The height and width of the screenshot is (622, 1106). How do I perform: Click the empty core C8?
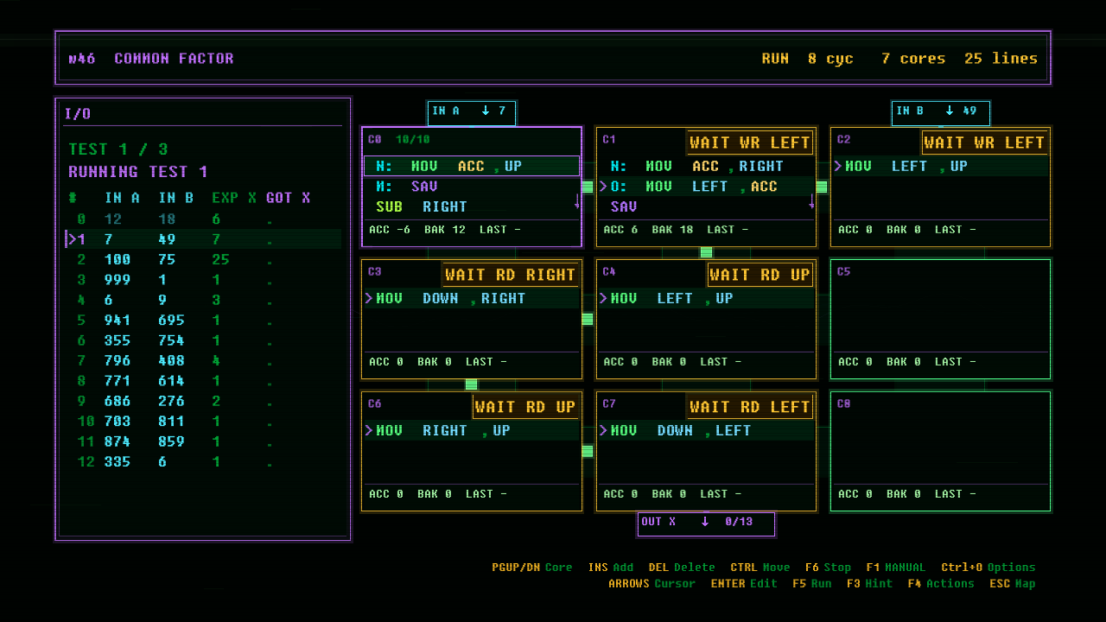[x=940, y=452]
